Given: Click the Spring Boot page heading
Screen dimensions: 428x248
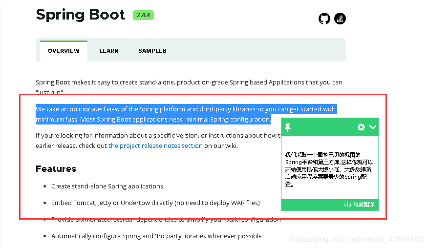Looking at the screenshot, I should pos(81,15).
